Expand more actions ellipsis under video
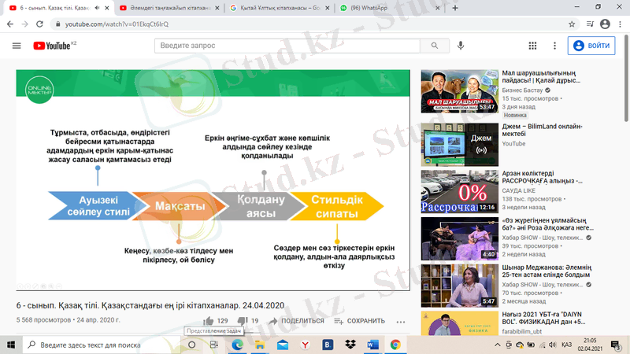The image size is (630, 354). coord(401,321)
